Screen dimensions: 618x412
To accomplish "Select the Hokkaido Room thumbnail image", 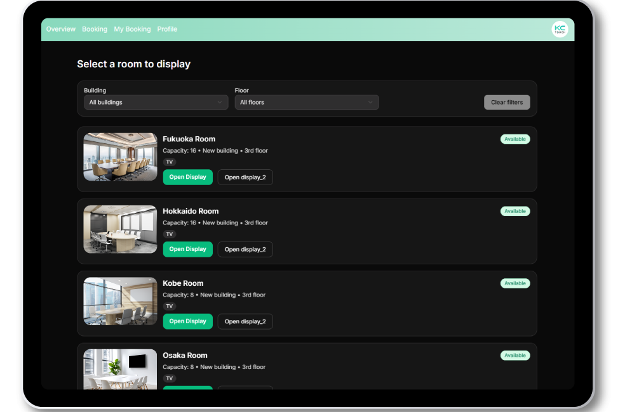I will pyautogui.click(x=120, y=229).
